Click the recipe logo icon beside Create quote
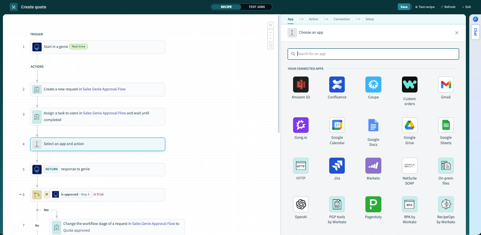 pyautogui.click(x=13, y=7)
